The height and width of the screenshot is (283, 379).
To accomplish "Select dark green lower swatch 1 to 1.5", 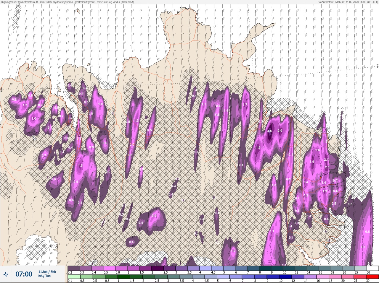I will click(123, 277).
